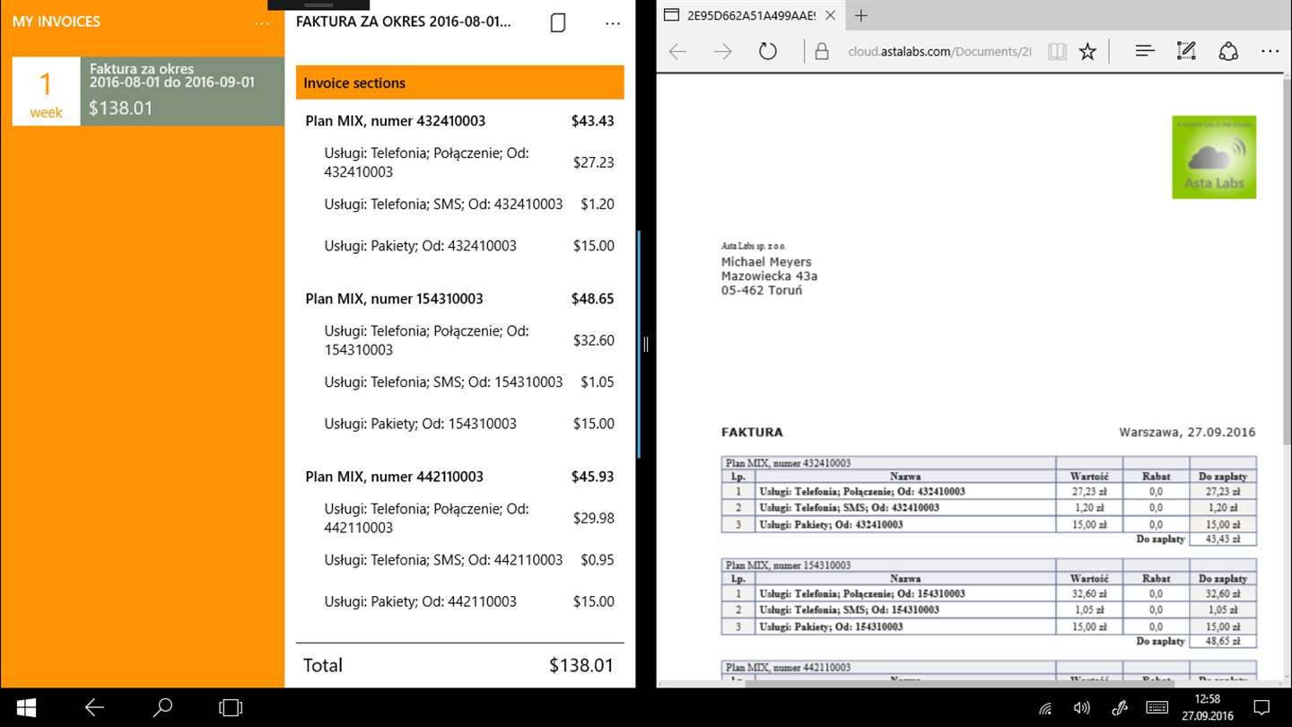Image resolution: width=1292 pixels, height=727 pixels.
Task: Make a Web Note with pen icon
Action: pyautogui.click(x=1186, y=51)
